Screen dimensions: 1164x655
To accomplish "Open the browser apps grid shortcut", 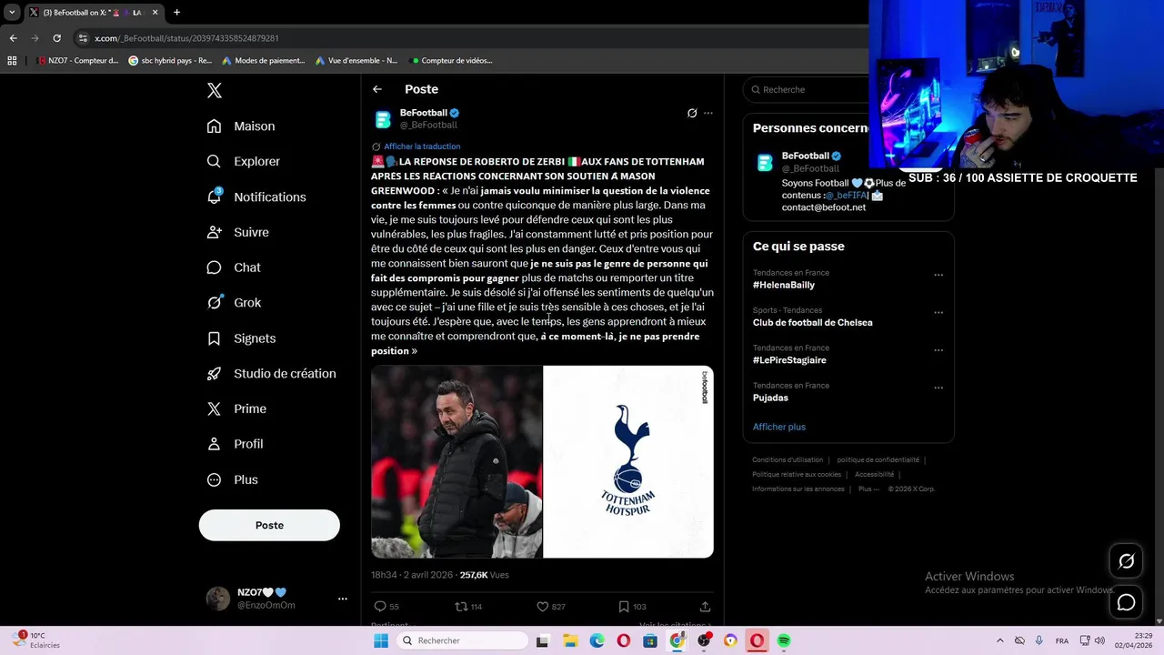I will tap(12, 61).
